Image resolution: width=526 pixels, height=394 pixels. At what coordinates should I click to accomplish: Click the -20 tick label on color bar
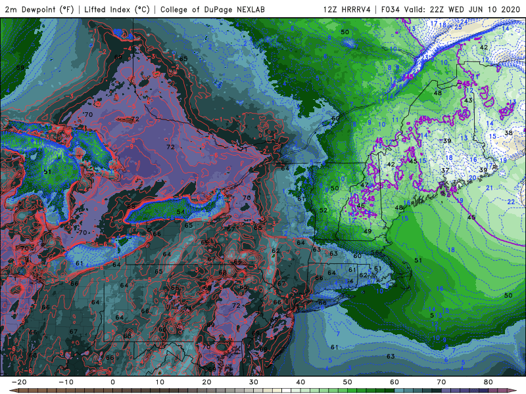coord(19,382)
